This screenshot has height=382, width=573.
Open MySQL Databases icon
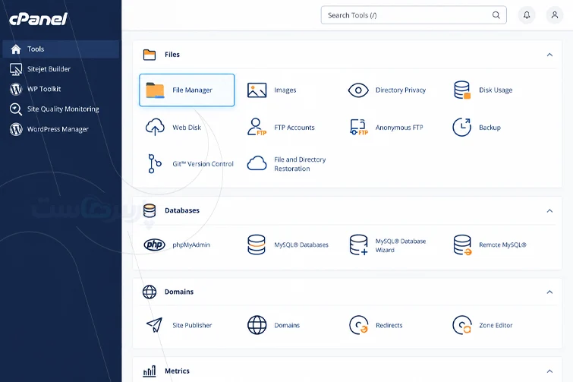tap(257, 245)
